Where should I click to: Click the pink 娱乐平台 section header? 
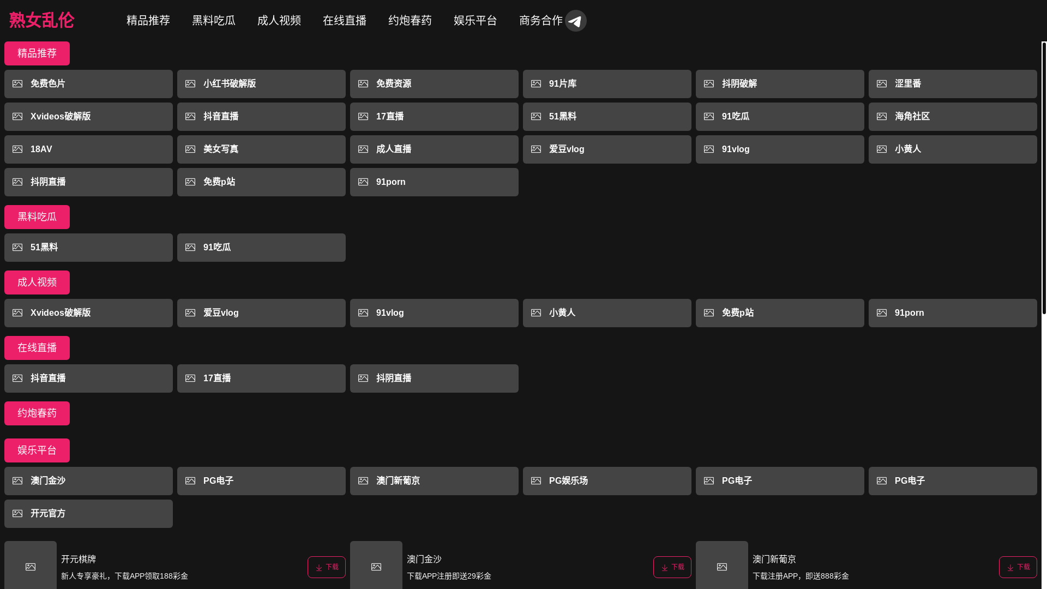pyautogui.click(x=37, y=450)
